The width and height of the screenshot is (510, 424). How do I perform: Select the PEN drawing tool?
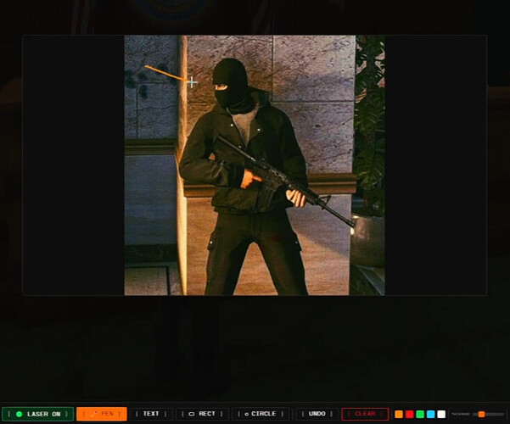(x=102, y=414)
